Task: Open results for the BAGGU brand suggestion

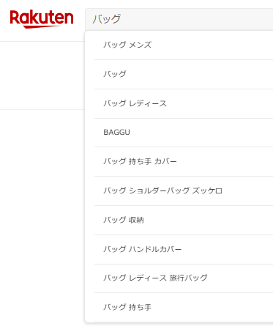Action: tap(184, 133)
